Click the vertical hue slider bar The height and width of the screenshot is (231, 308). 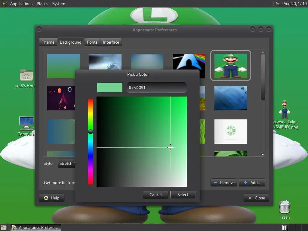click(90, 142)
